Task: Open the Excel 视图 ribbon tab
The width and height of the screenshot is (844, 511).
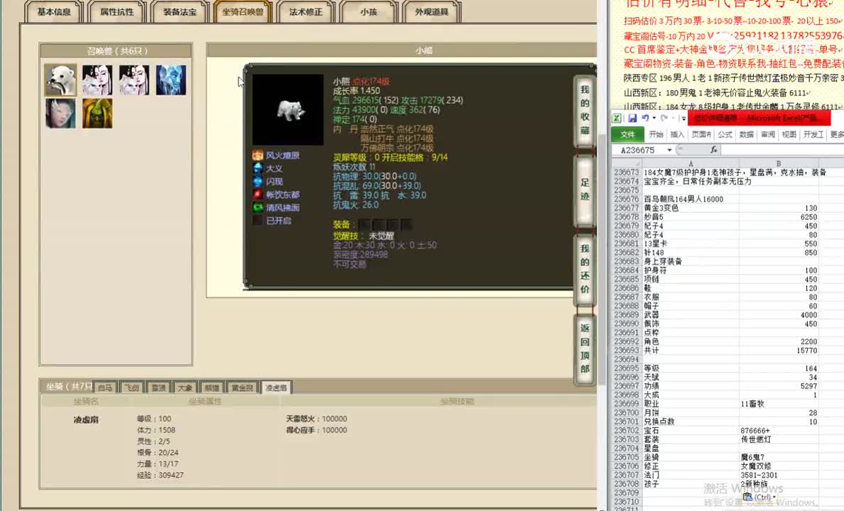Action: click(x=789, y=134)
